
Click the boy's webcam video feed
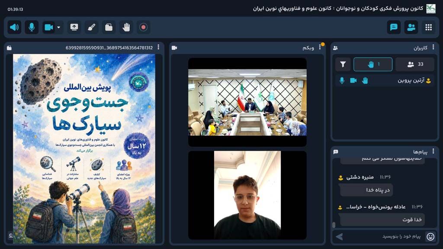247,195
